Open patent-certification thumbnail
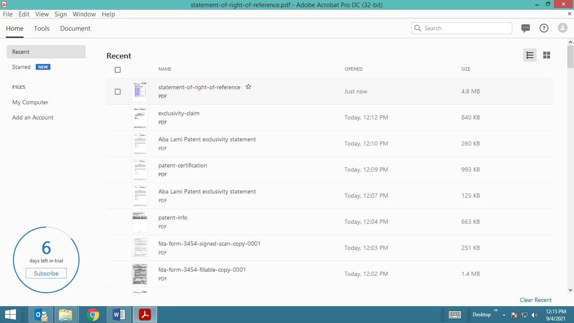 [x=140, y=170]
